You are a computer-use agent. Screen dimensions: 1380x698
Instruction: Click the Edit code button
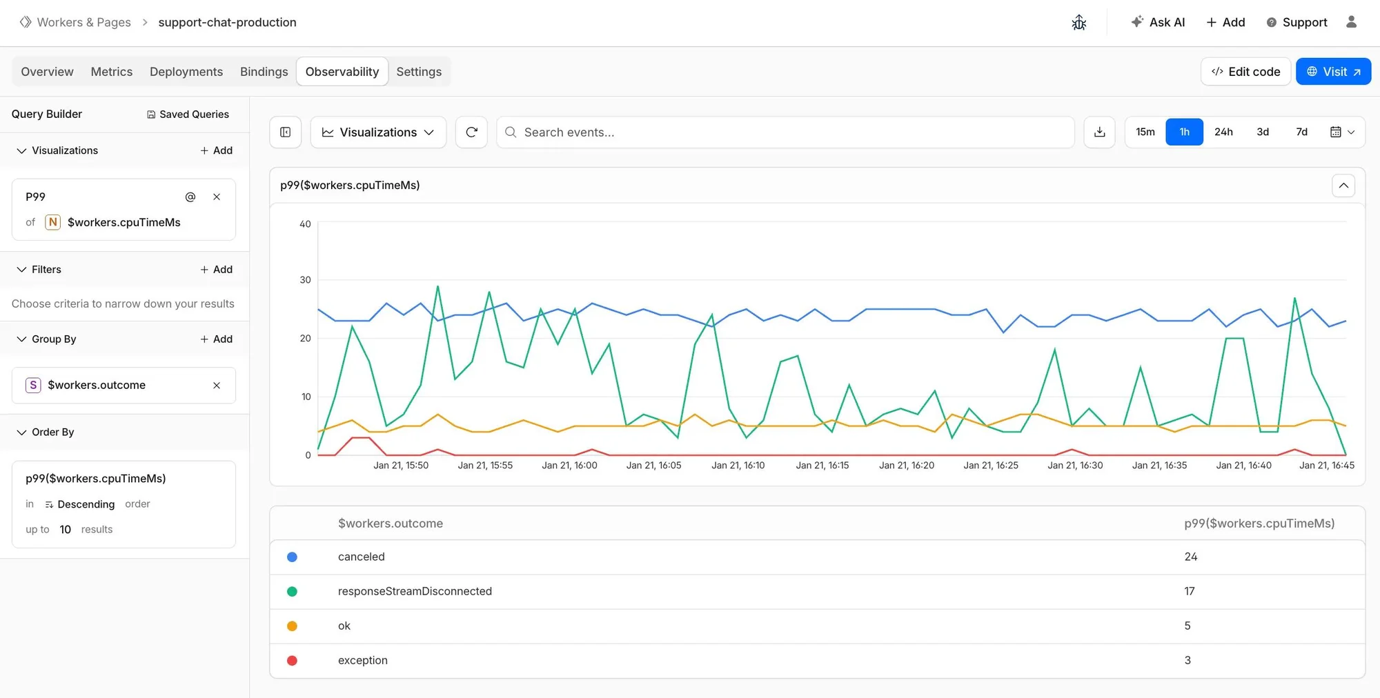[1245, 72]
